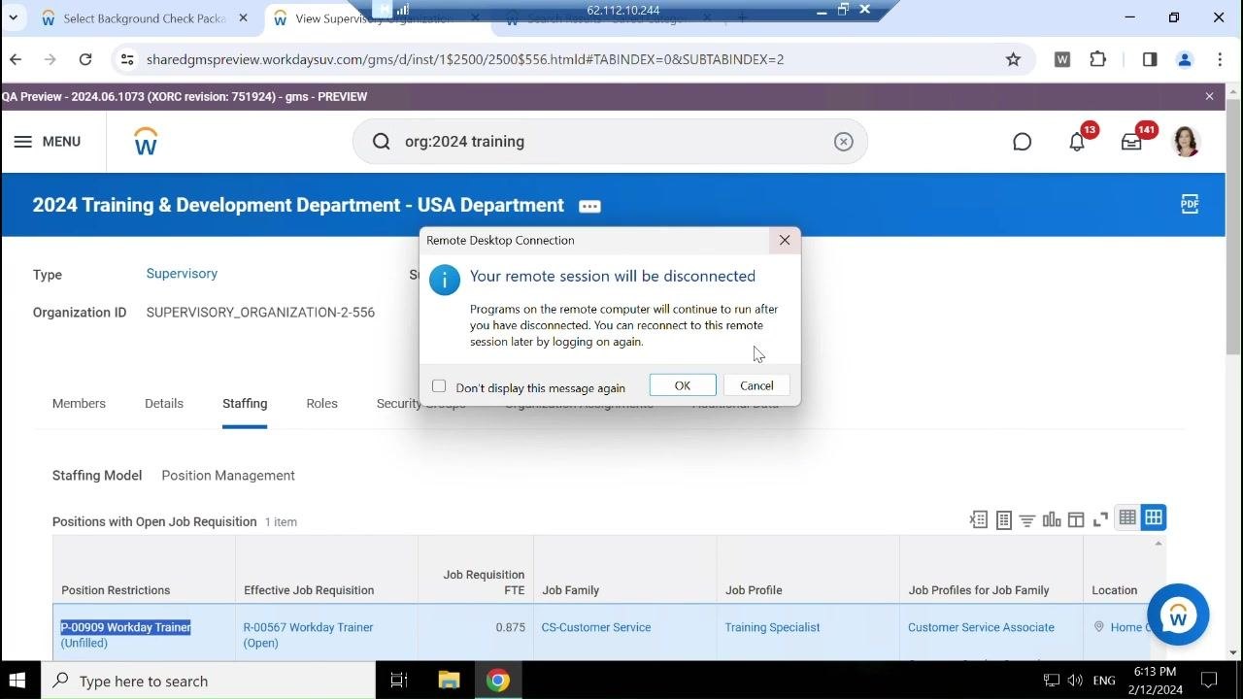1243x699 pixels.
Task: Select the Staffing tab
Action: click(x=245, y=404)
